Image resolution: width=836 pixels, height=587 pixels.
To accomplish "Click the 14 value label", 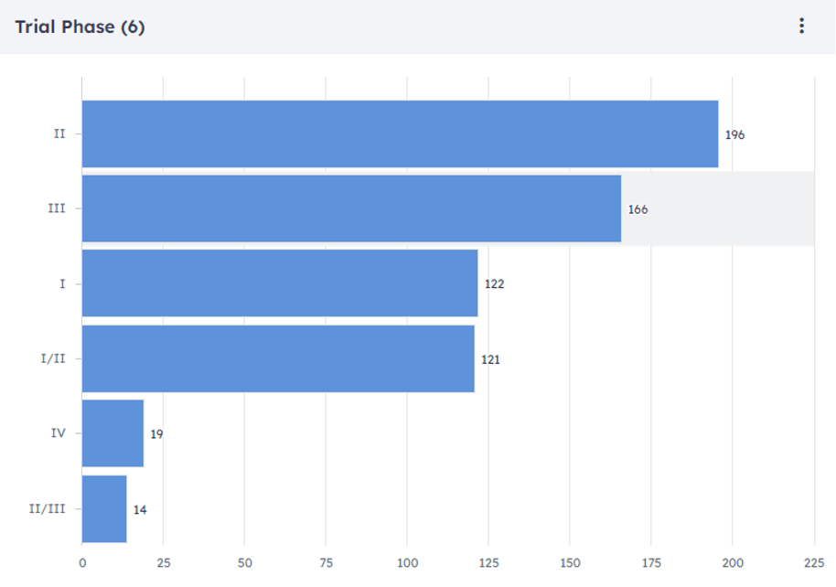I will tap(140, 509).
